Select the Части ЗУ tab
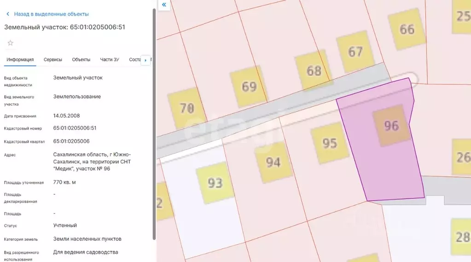471x262 pixels. pos(110,59)
